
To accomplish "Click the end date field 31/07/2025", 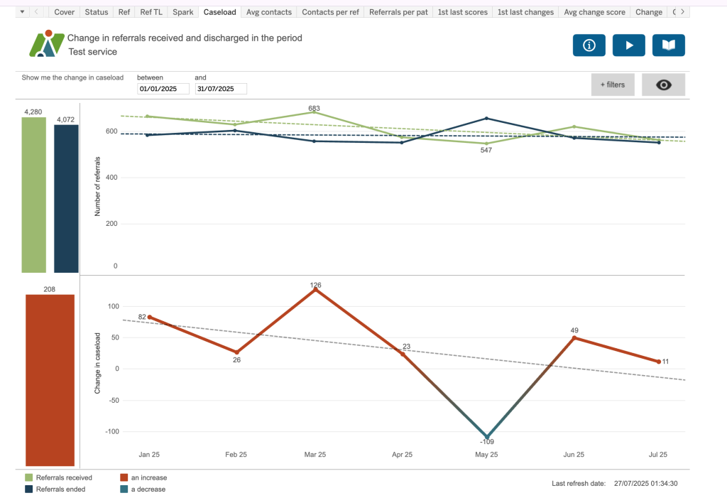I will click(x=221, y=89).
